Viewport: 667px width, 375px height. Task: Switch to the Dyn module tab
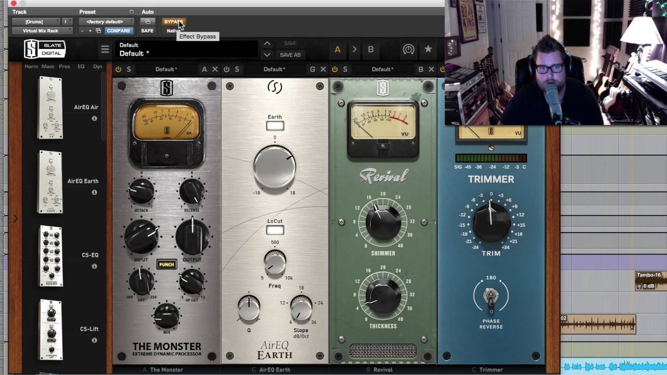[97, 67]
